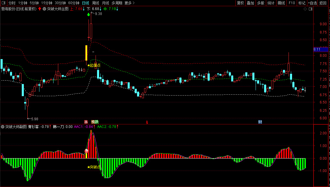
Task: Click the 2.00 sub chart axis label
Action: tap(323, 133)
